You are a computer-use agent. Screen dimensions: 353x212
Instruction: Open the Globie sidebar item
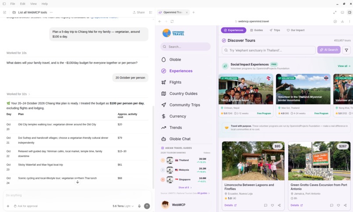coord(171,59)
